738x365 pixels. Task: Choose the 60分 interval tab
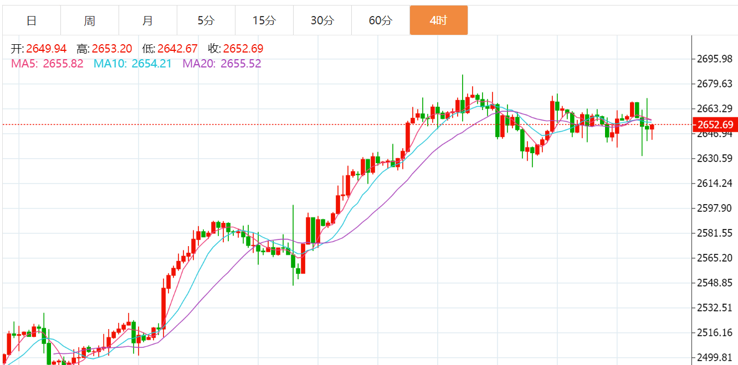click(380, 21)
